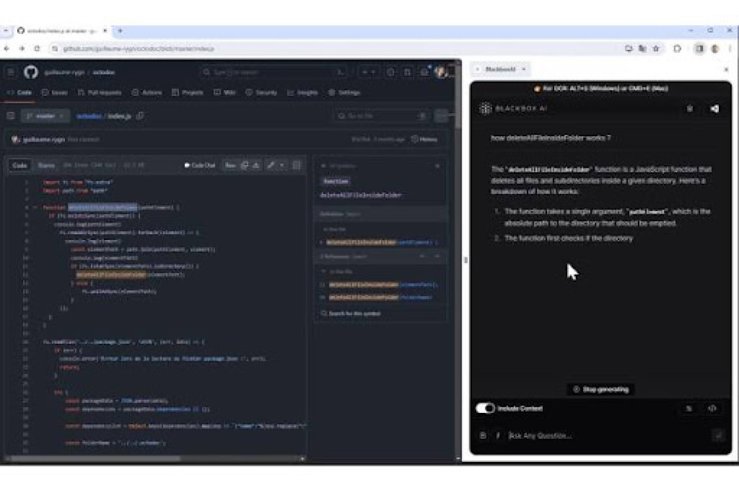Screen dimensions: 739x492
Task: Delete the Blackbox AI conversation
Action: point(690,109)
